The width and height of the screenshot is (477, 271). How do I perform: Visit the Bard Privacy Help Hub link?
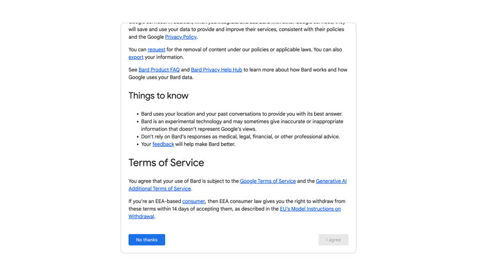point(216,70)
